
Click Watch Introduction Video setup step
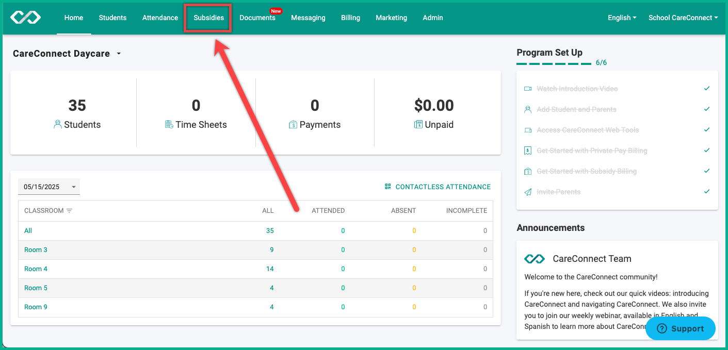pyautogui.click(x=577, y=89)
